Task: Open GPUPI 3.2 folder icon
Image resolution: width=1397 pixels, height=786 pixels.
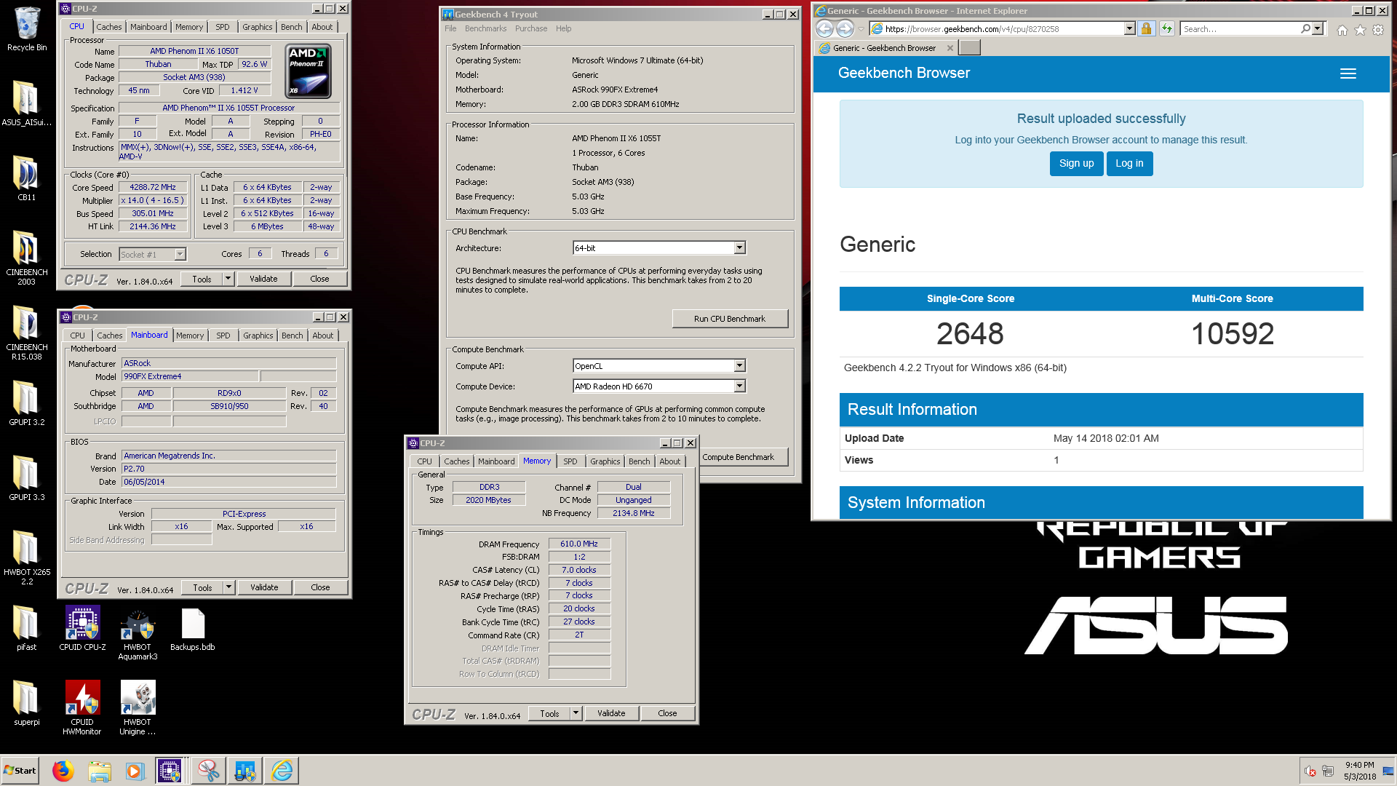Action: click(x=27, y=403)
